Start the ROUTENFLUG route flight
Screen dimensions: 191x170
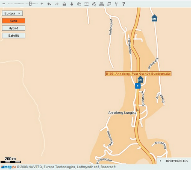pyautogui.click(x=177, y=161)
